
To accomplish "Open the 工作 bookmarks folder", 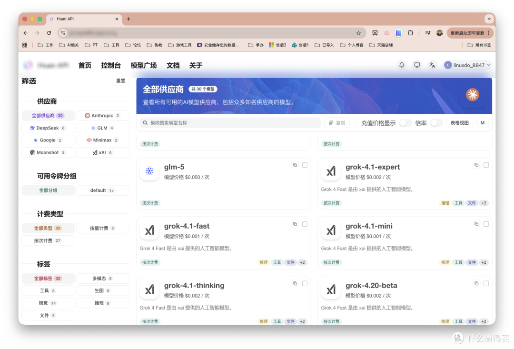I will pos(46,45).
